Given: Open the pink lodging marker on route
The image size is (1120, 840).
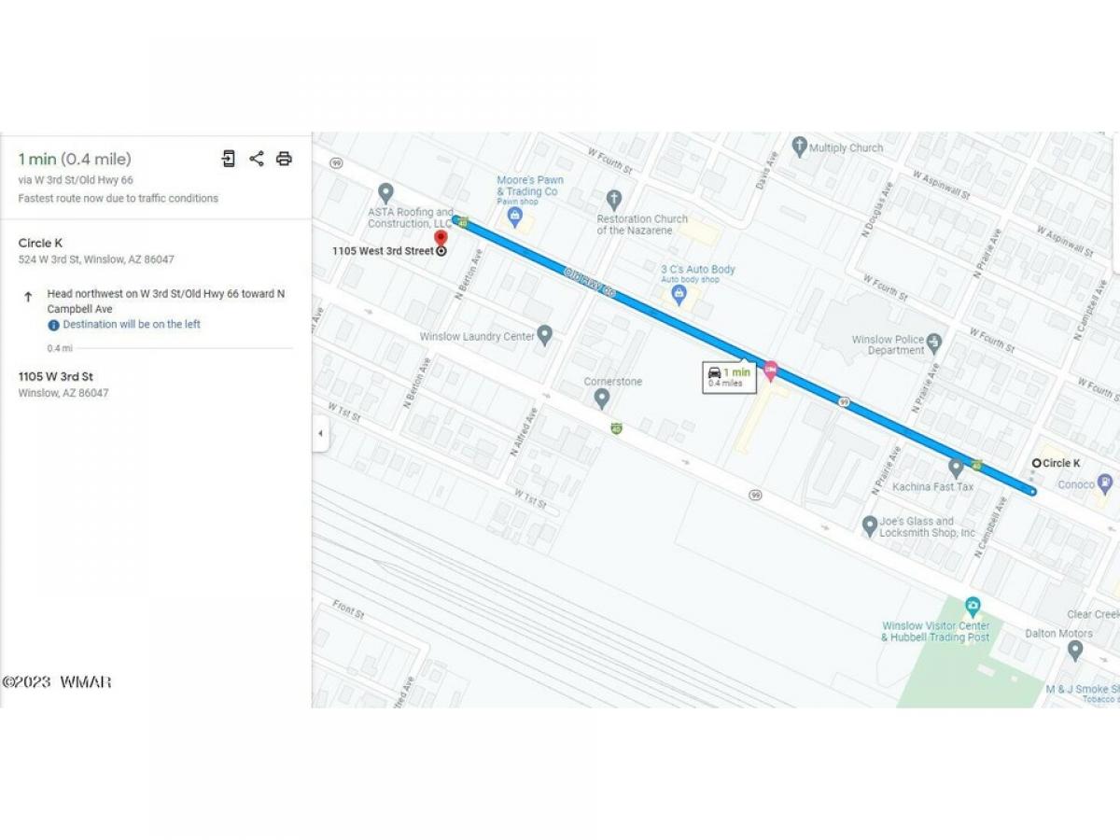Looking at the screenshot, I should (x=770, y=371).
